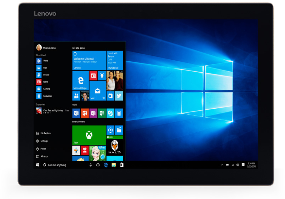Screen dimensions: 285x199
Task: Open the TuneIn tile
Action: (76, 150)
